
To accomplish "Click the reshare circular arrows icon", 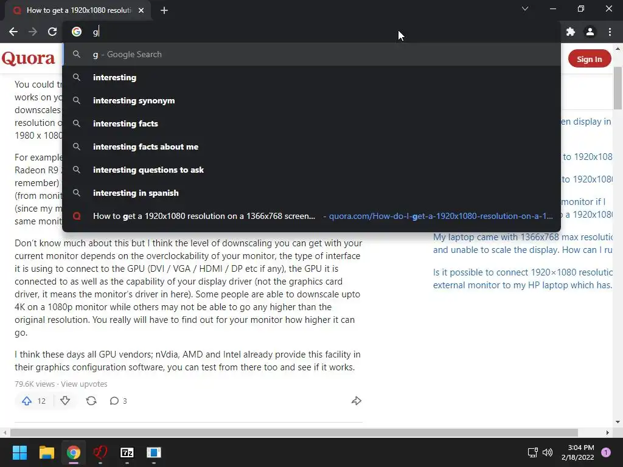I will [x=91, y=401].
